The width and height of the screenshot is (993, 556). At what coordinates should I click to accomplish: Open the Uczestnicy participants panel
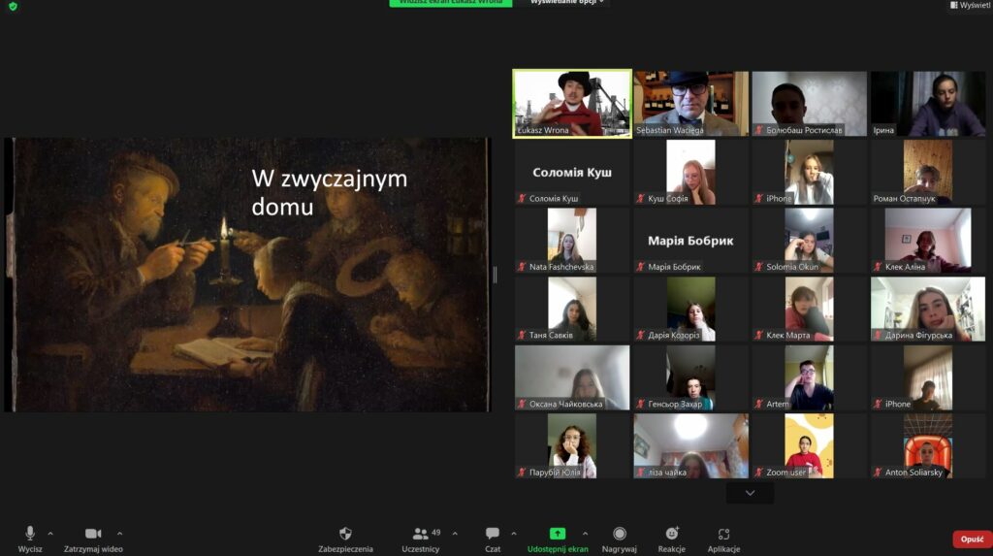pos(421,534)
